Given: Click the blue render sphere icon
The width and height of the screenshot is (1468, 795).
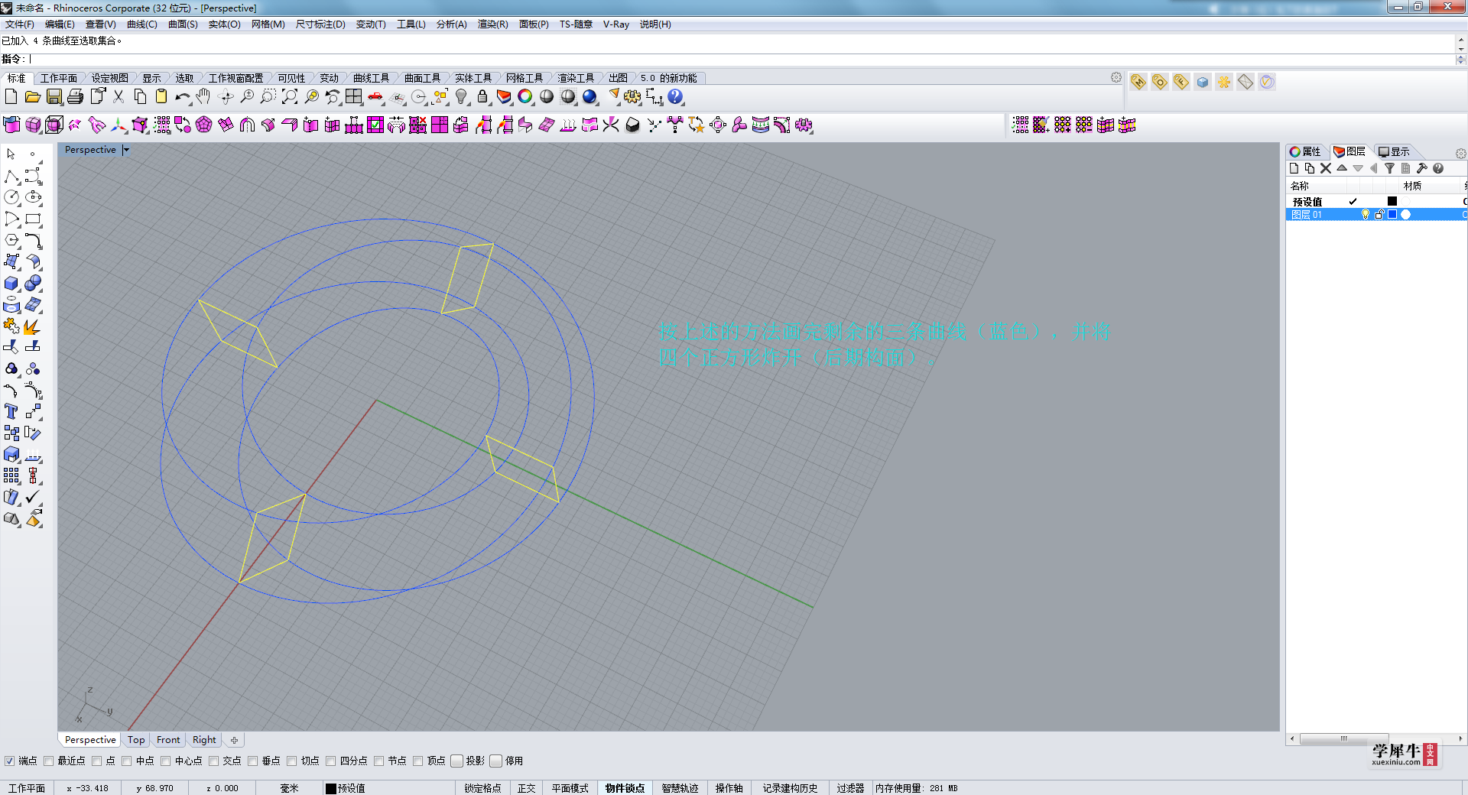Looking at the screenshot, I should [589, 96].
